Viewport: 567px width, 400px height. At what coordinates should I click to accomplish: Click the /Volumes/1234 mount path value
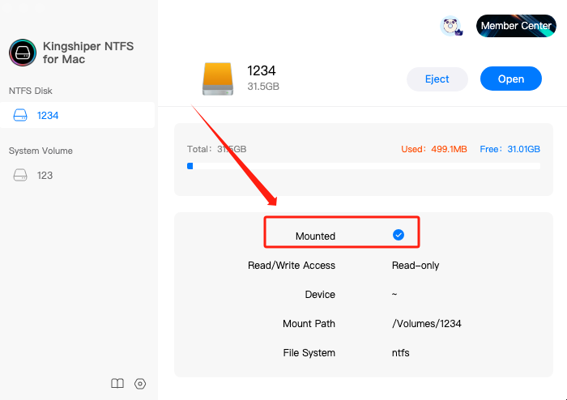point(427,323)
